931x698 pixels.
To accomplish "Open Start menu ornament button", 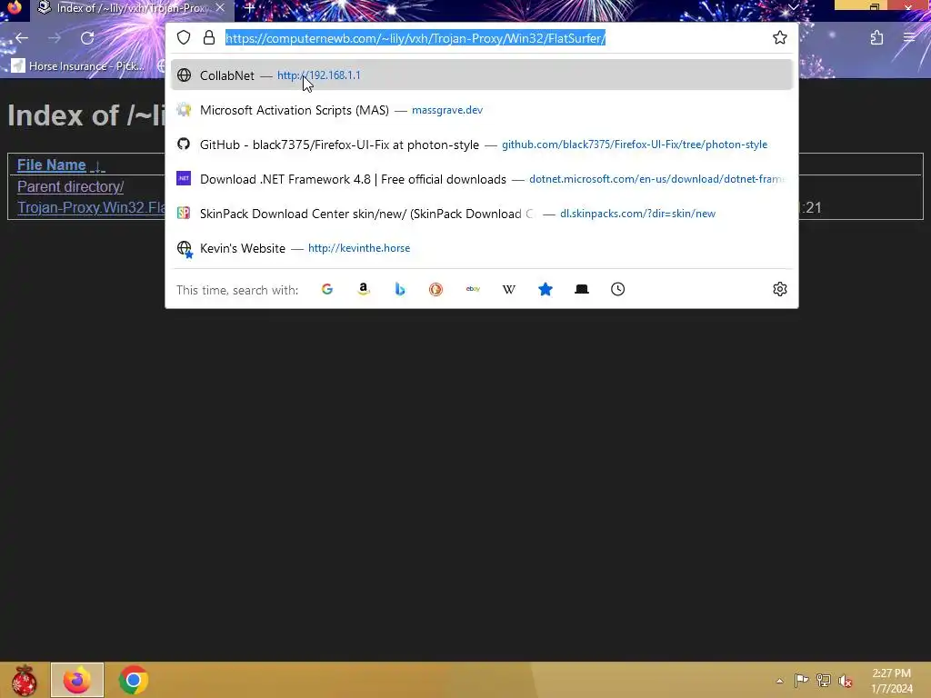I will (25, 680).
